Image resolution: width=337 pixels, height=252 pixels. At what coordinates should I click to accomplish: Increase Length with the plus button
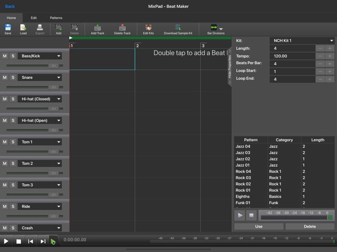coord(330,48)
